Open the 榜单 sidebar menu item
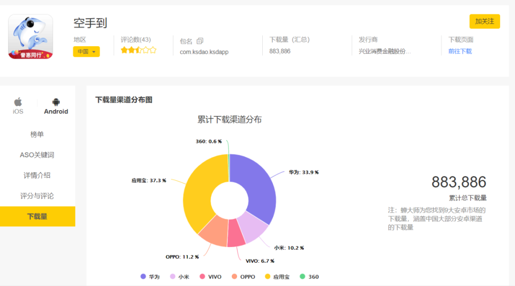 tap(37, 134)
